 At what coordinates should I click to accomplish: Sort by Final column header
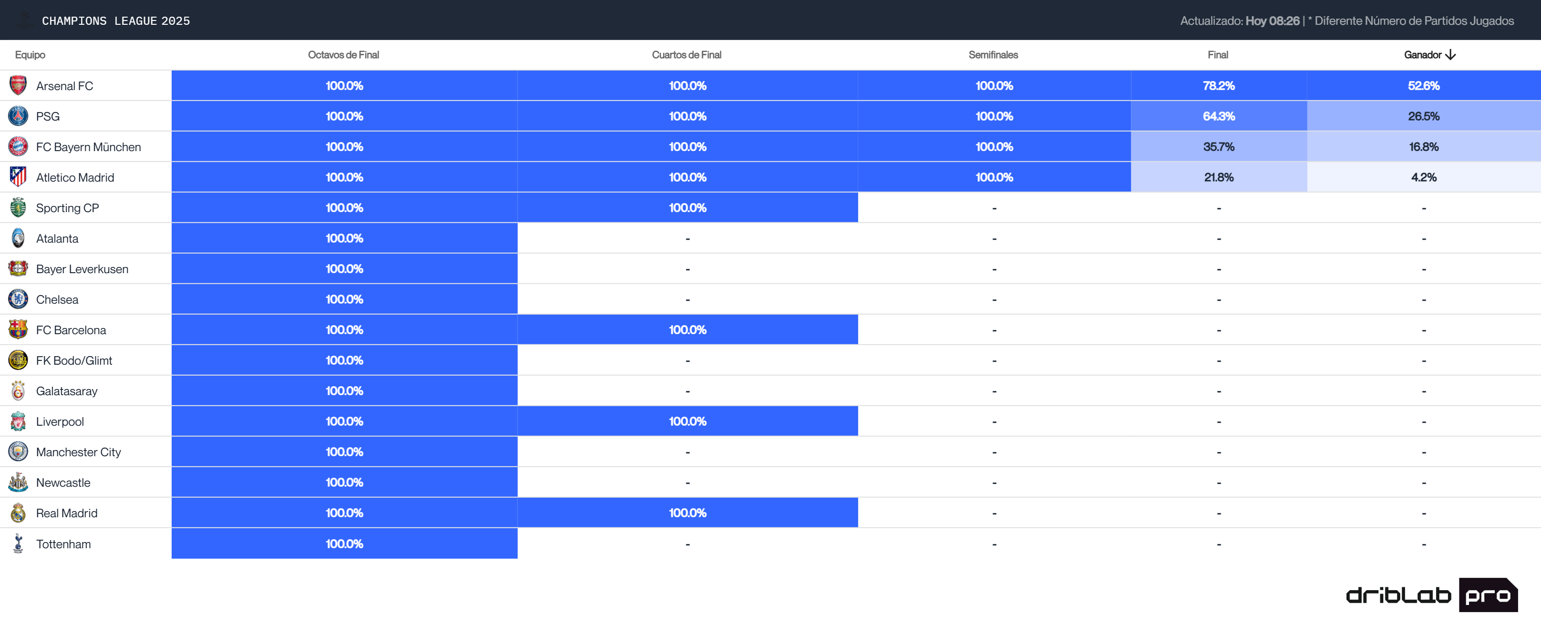click(x=1217, y=55)
